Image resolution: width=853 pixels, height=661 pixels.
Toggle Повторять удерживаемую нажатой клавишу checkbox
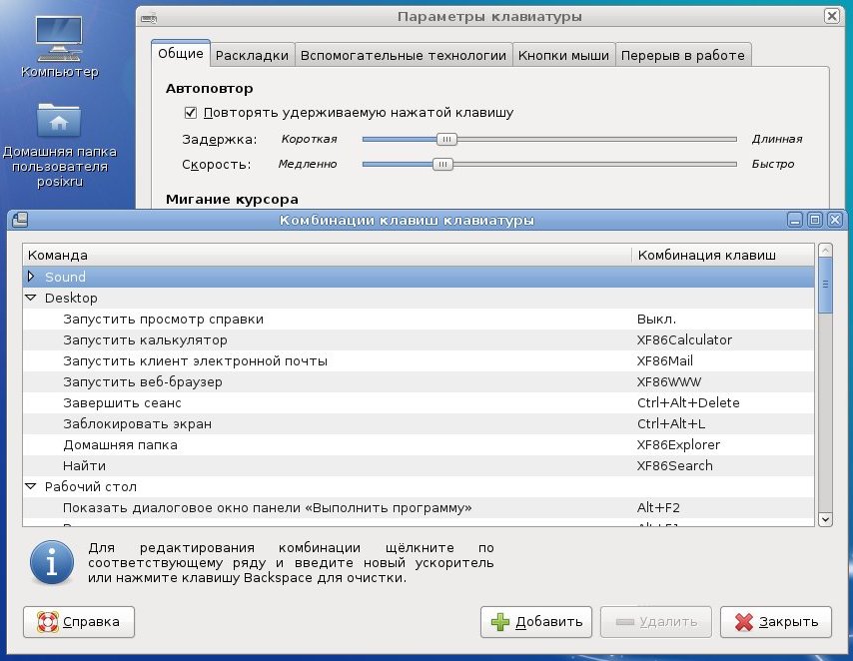click(x=190, y=113)
